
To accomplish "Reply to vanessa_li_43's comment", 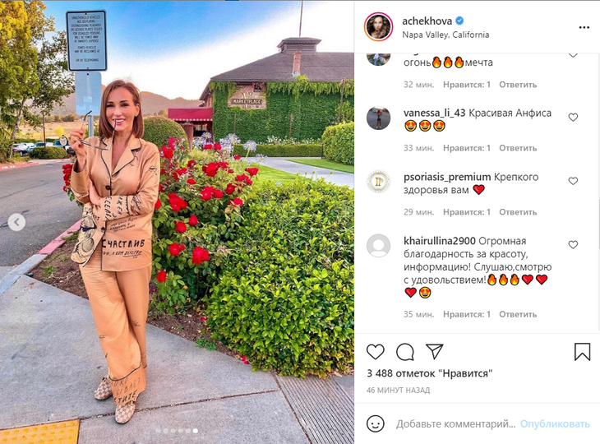I will pyautogui.click(x=518, y=148).
